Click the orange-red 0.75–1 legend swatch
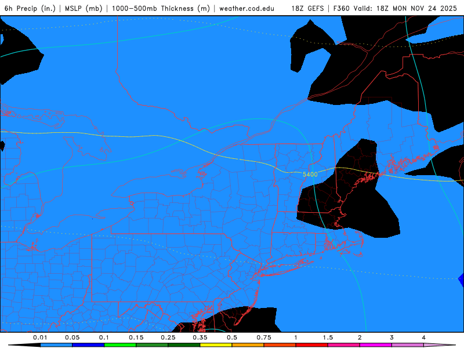 click(280, 345)
